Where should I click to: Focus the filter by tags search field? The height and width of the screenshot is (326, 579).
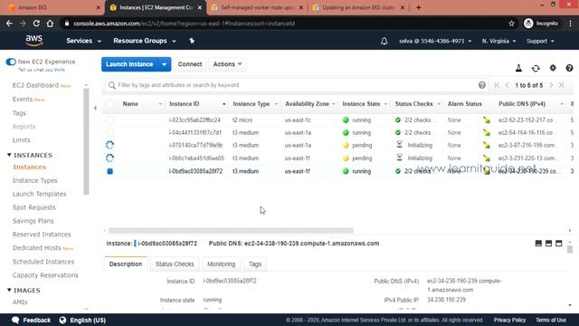(x=296, y=85)
